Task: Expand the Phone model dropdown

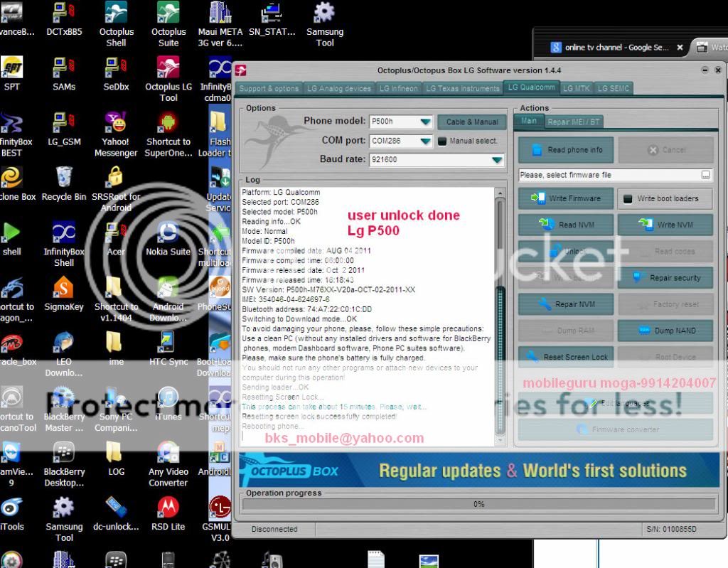Action: 425,122
